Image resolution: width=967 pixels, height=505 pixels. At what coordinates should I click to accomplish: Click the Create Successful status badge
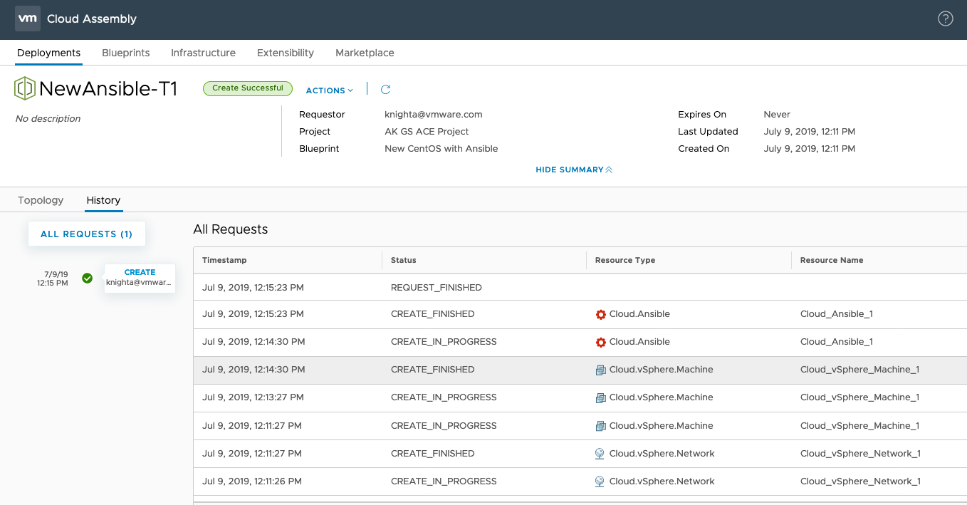[x=247, y=88]
